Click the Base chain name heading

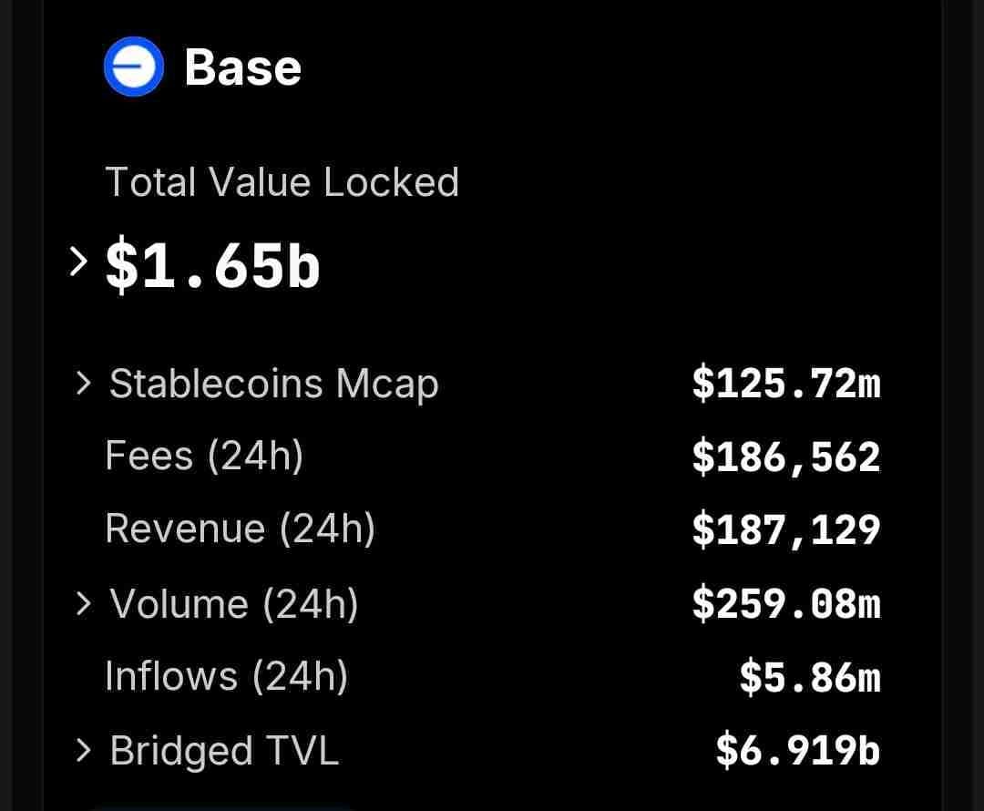pyautogui.click(x=242, y=68)
